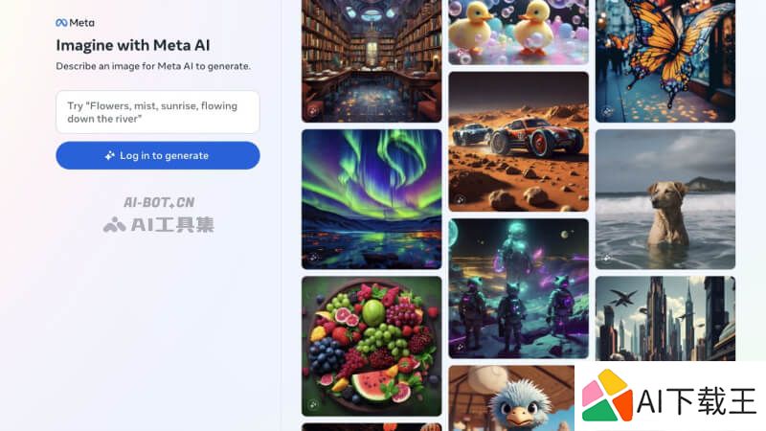Open the dog in ocean thumbnail
766x431 pixels.
[x=665, y=199]
